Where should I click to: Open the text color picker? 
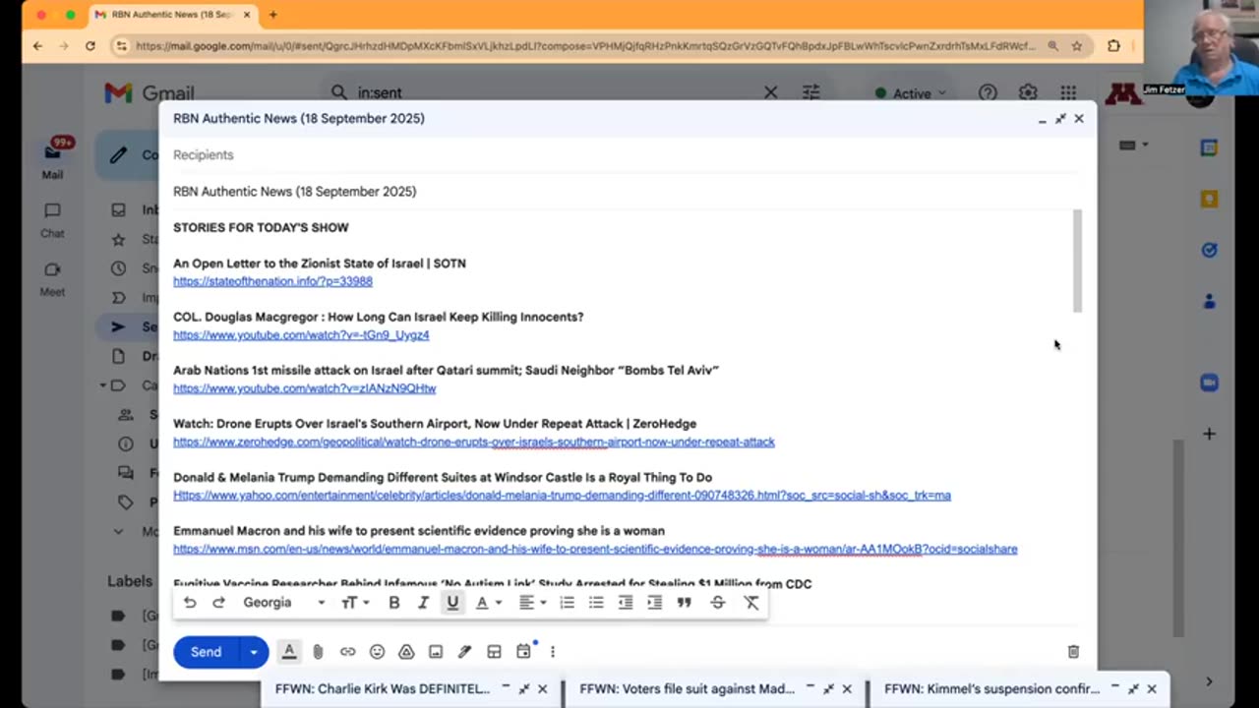[488, 603]
